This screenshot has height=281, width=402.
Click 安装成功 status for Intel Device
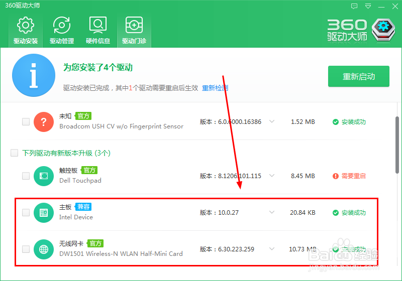pos(354,213)
